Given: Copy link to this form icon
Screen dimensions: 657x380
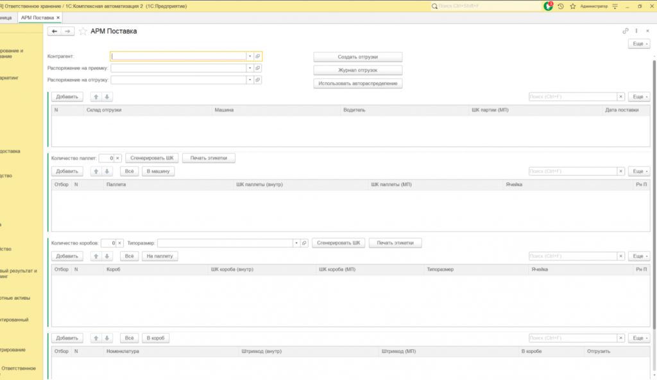Looking at the screenshot, I should click(625, 31).
